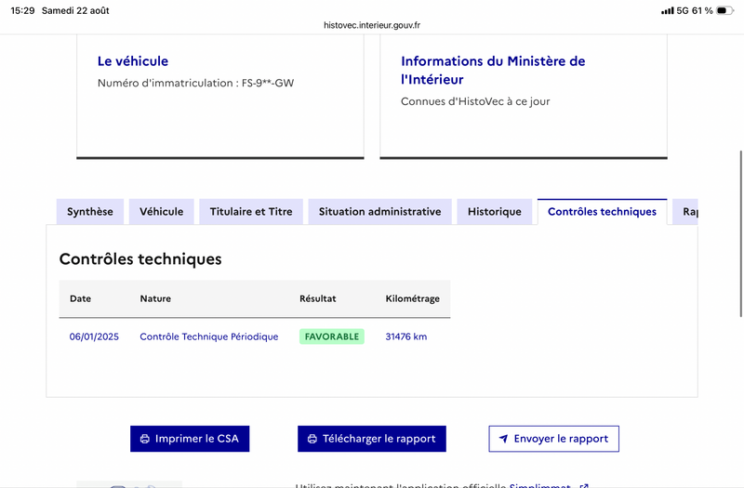Select the Titulaire et Titre tab

pyautogui.click(x=251, y=212)
